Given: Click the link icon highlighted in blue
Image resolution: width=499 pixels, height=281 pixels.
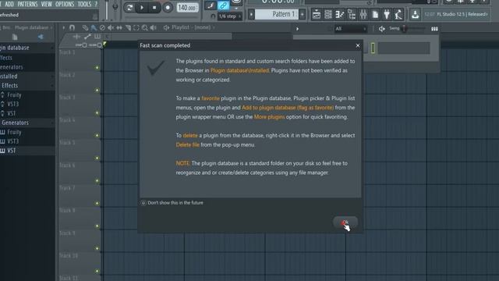Looking at the screenshot, I should tap(223, 5).
